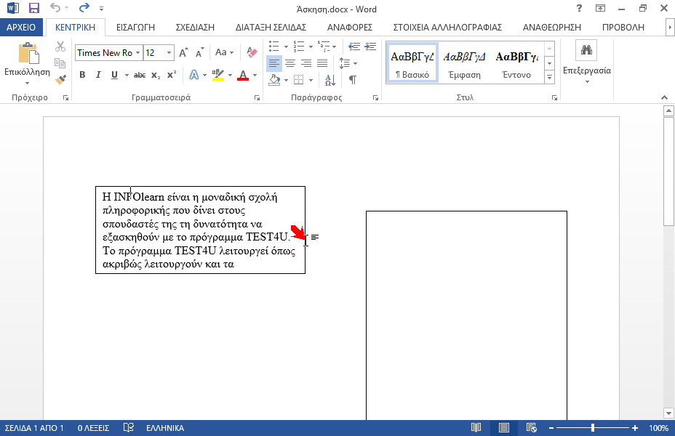Apply the Βασικό style
The image size is (675, 436).
point(412,62)
